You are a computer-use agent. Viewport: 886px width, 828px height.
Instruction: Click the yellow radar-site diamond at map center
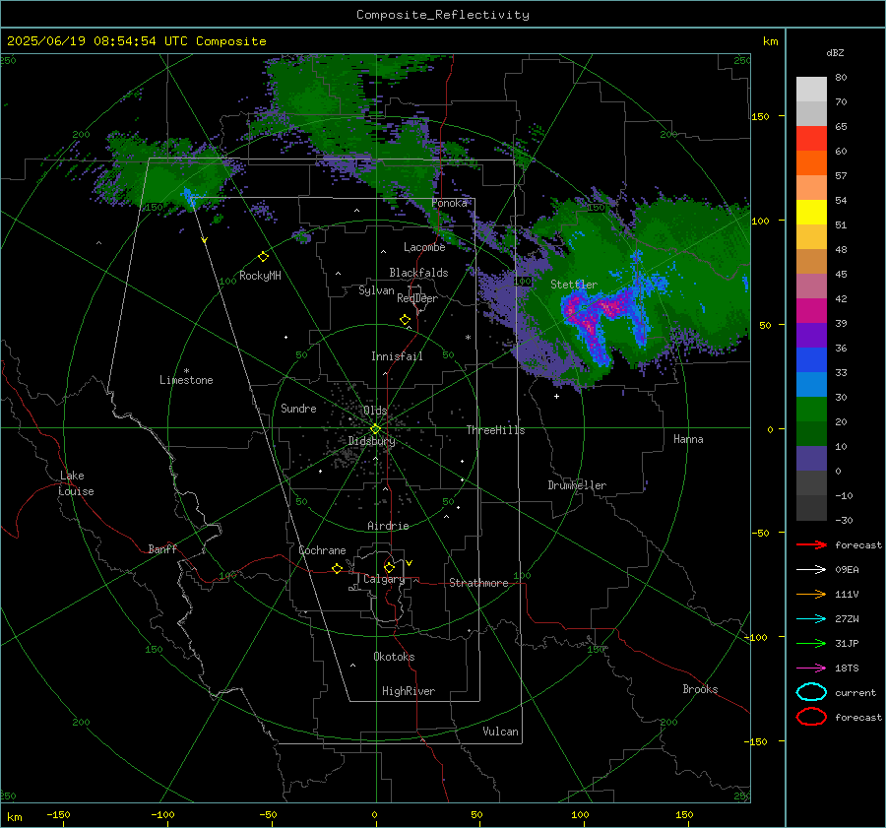pyautogui.click(x=375, y=429)
